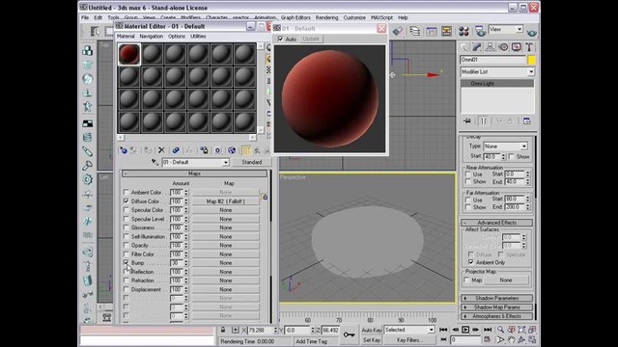Screen dimensions: 618x347
Task: Open Navigation menu in Material Editor
Action: point(151,37)
